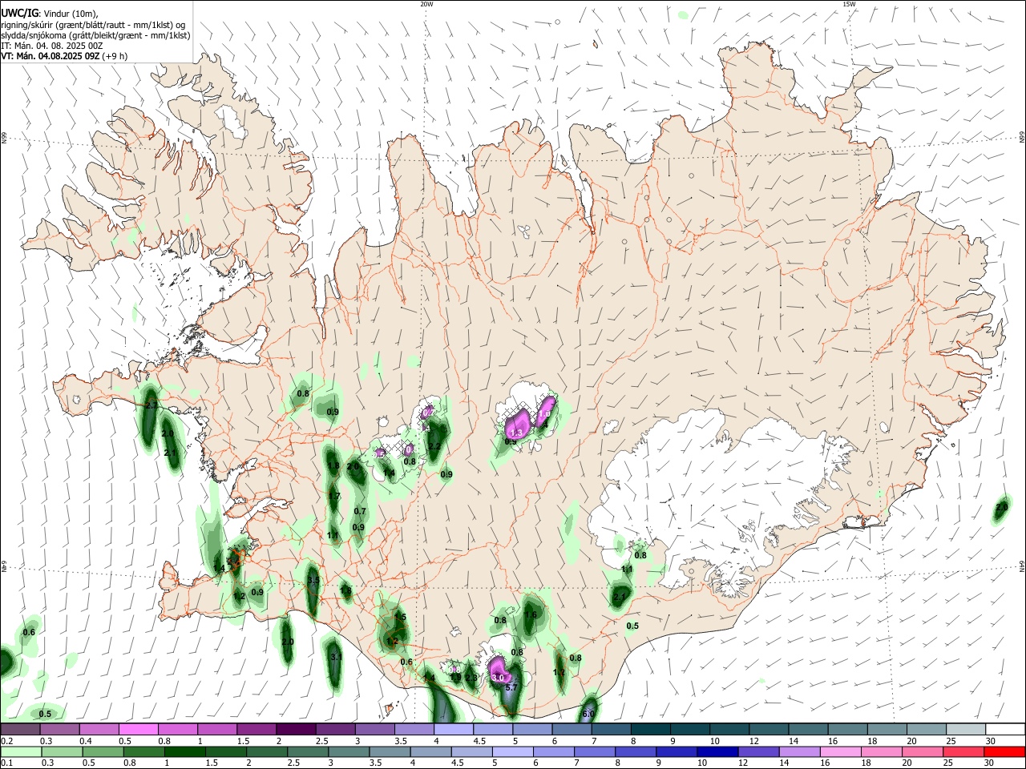Pick the navy blue lower swatch labeled 10
Image resolution: width=1026 pixels, height=769 pixels.
tap(717, 751)
